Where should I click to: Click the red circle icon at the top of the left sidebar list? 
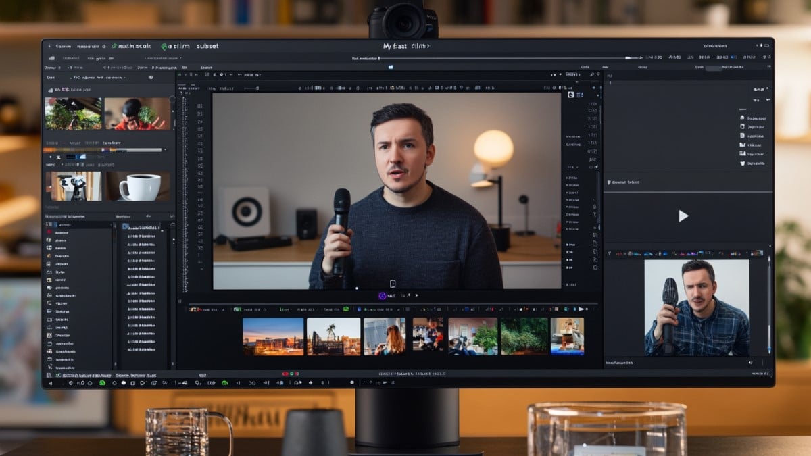(x=49, y=232)
